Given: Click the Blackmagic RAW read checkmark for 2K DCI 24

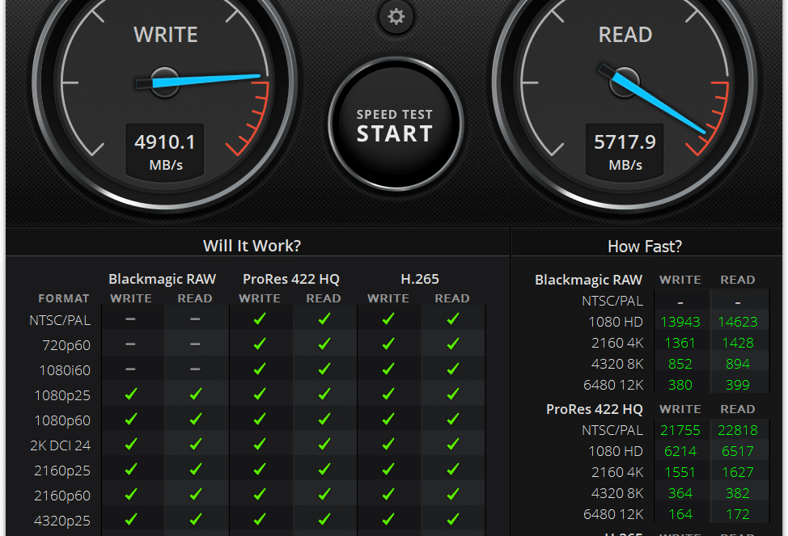Looking at the screenshot, I should point(196,444).
